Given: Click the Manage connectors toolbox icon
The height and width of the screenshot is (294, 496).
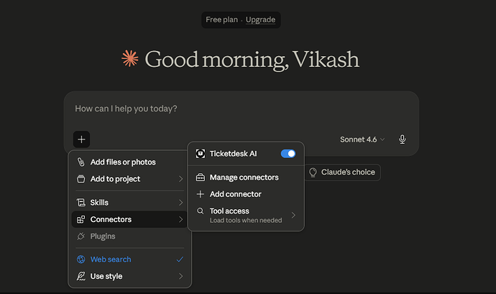Looking at the screenshot, I should click(x=201, y=178).
